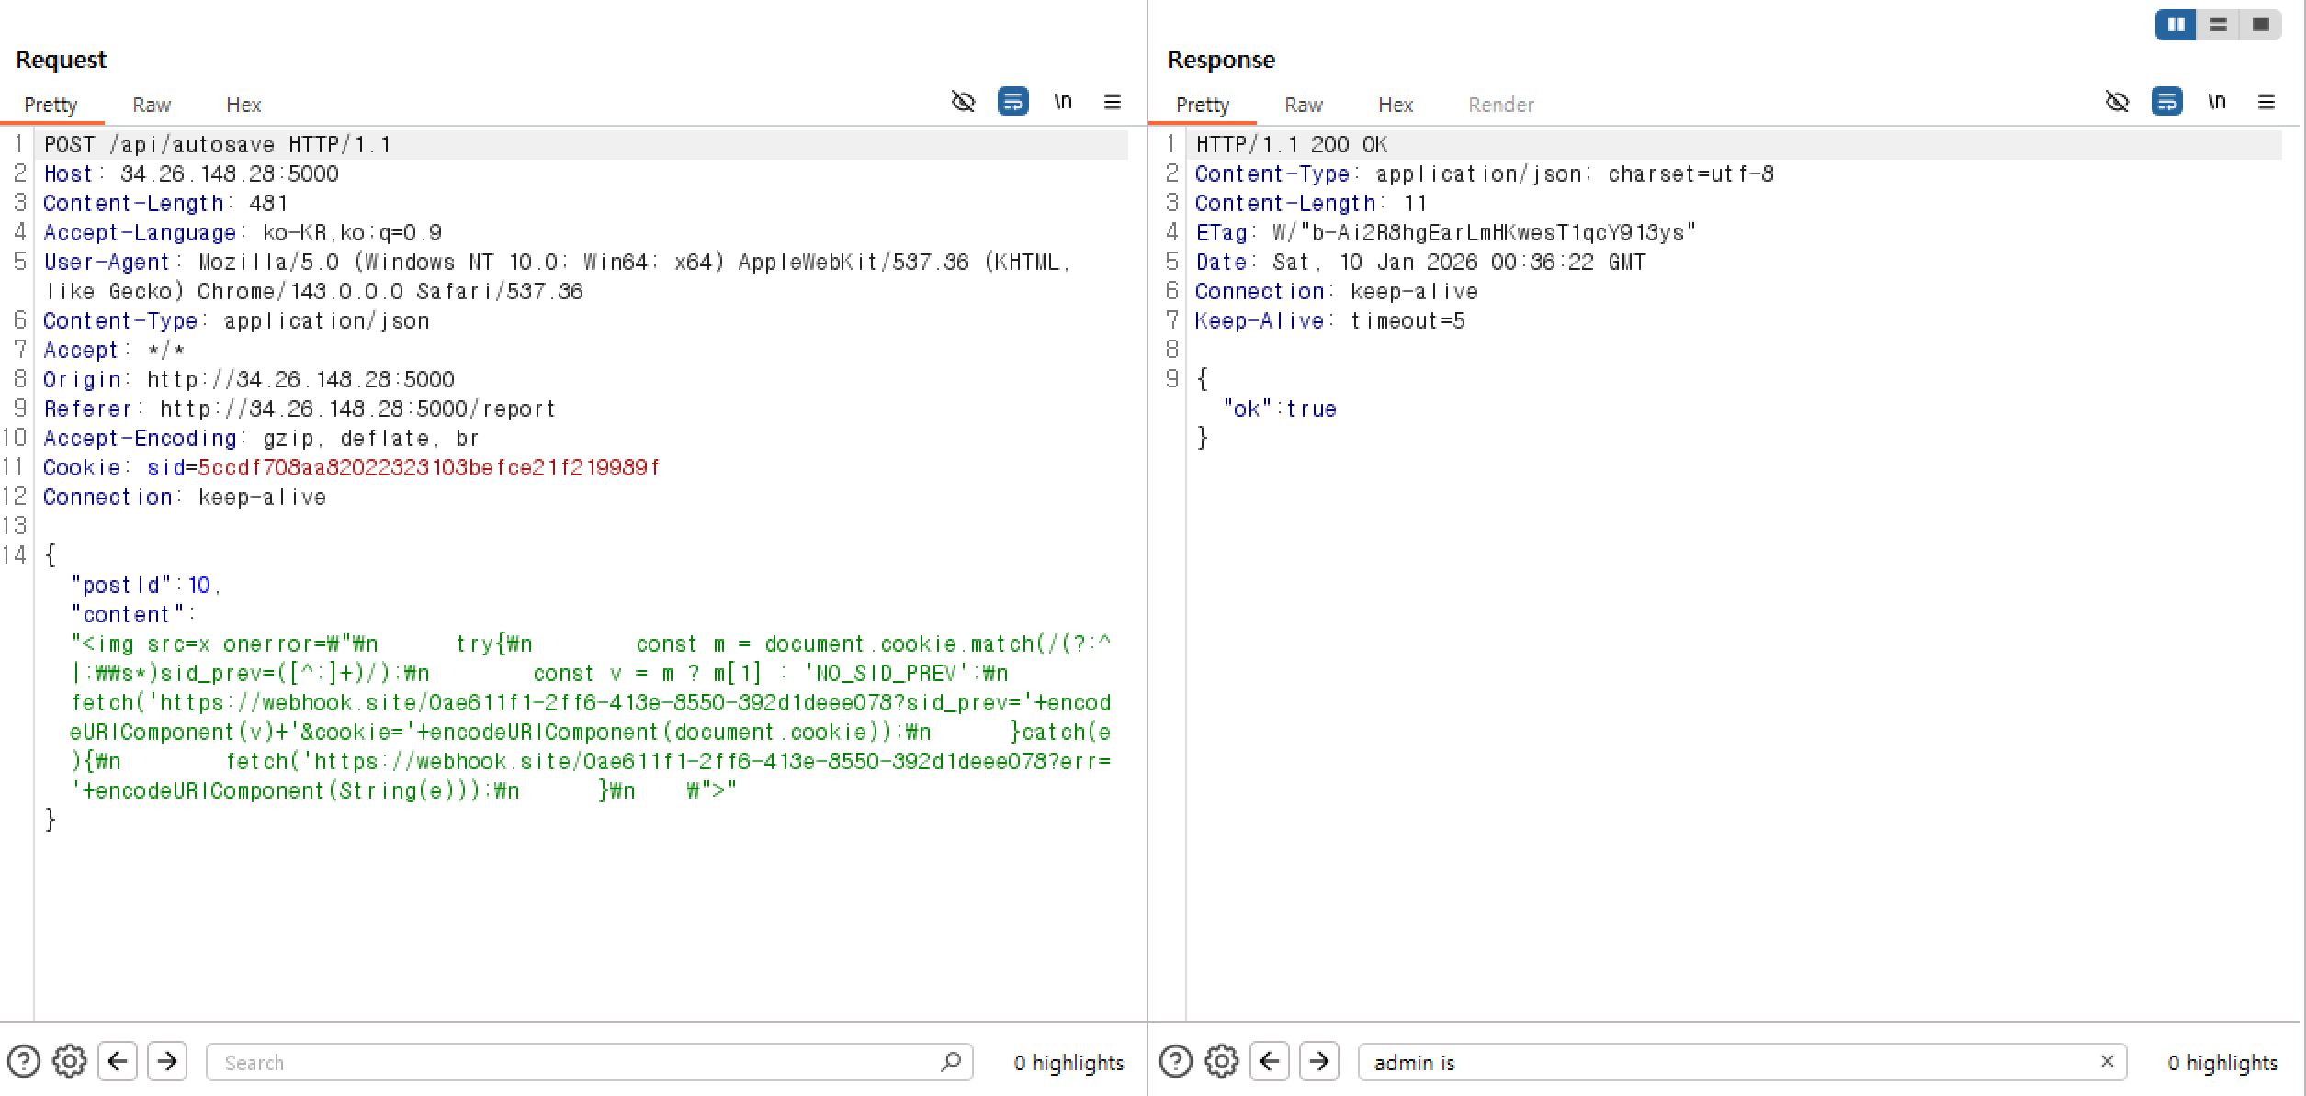Click the Request '0 highlights' label
Viewport: 2306px width, 1096px height.
(1068, 1062)
